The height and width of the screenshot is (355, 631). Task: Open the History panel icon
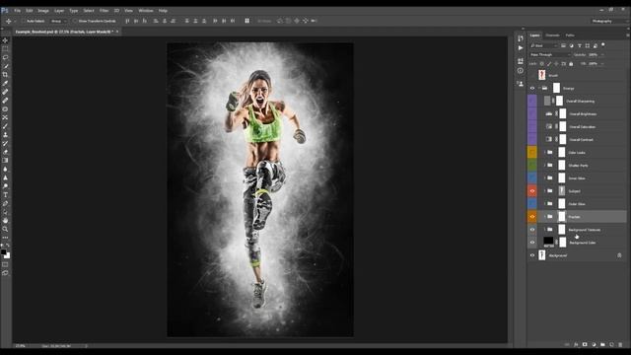[x=521, y=38]
